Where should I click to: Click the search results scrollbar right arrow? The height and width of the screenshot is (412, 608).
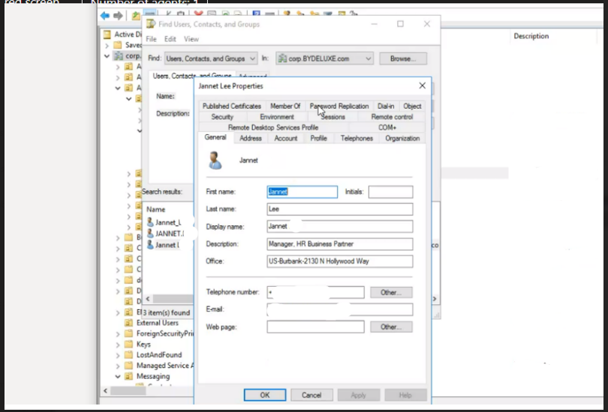point(435,299)
